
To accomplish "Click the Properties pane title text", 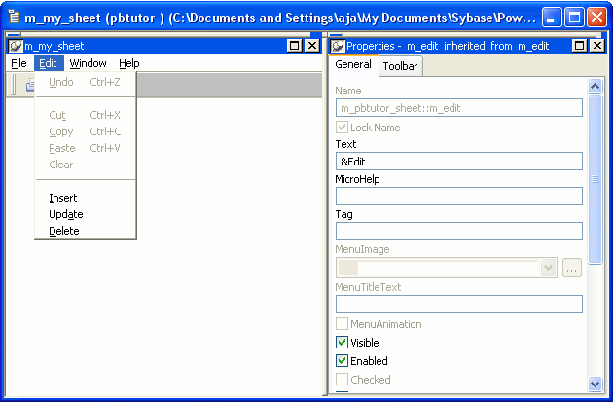I will (x=448, y=46).
